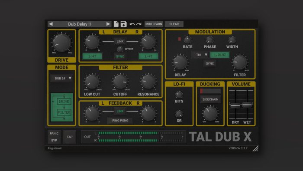
Task: Click the modulation FILTER amount knob
Action: click(x=240, y=62)
